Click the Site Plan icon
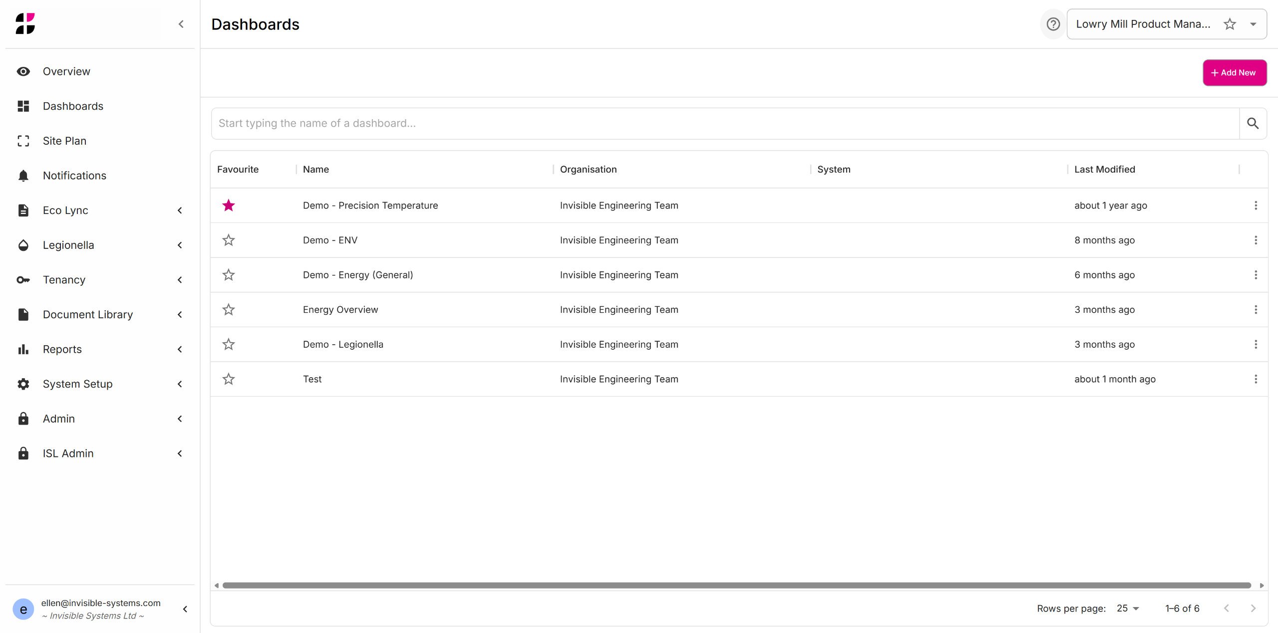The image size is (1278, 633). coord(23,141)
